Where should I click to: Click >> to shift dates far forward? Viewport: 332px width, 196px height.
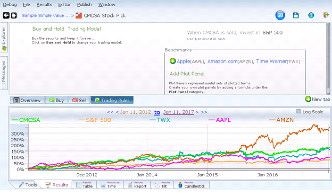coord(204,112)
